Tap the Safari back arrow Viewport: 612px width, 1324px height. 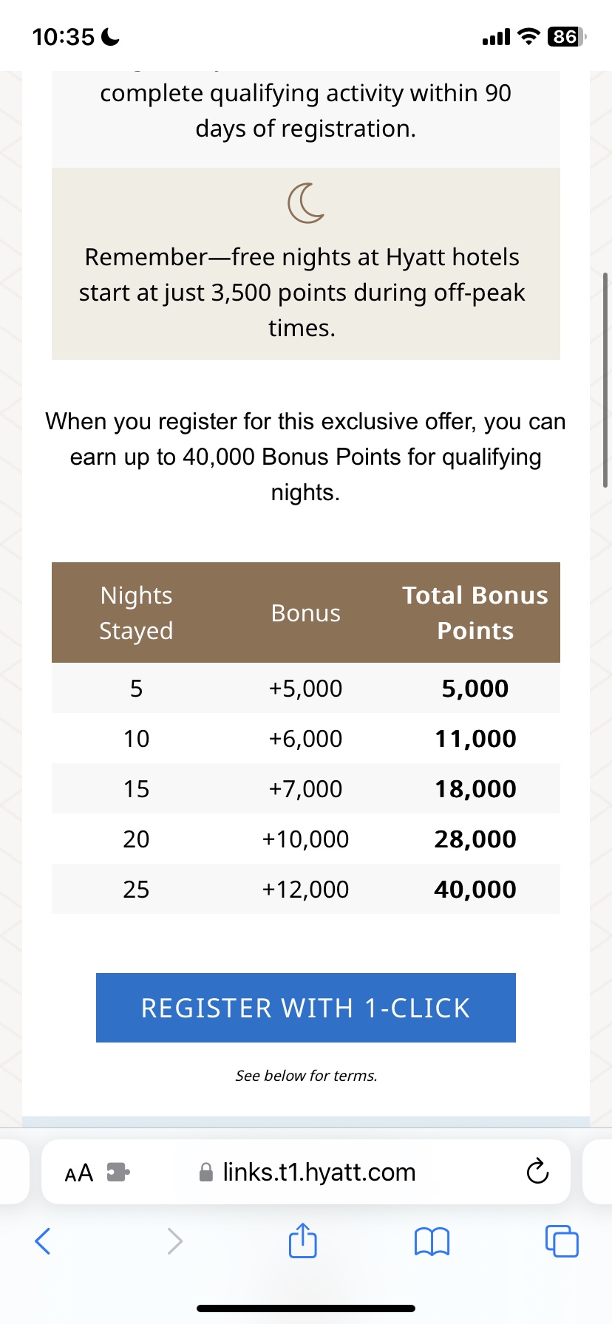[43, 1241]
